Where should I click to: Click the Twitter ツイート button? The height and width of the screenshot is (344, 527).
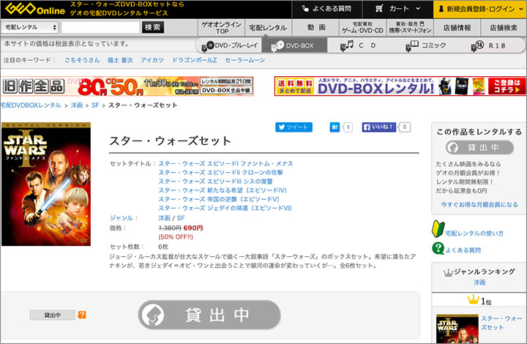[294, 127]
